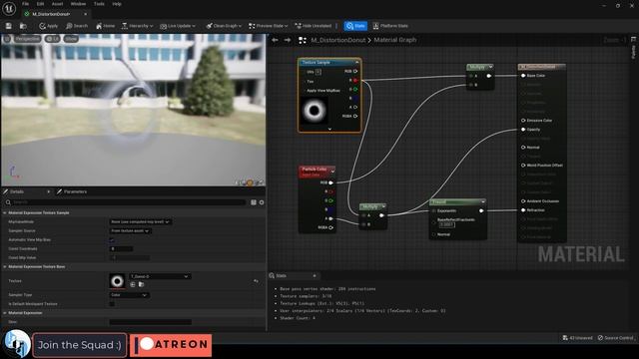The height and width of the screenshot is (359, 639).
Task: Open viewport options hamburger menu
Action: coord(7,39)
